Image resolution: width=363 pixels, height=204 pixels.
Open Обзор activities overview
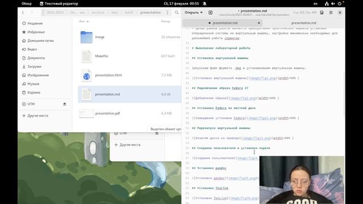pyautogui.click(x=27, y=4)
